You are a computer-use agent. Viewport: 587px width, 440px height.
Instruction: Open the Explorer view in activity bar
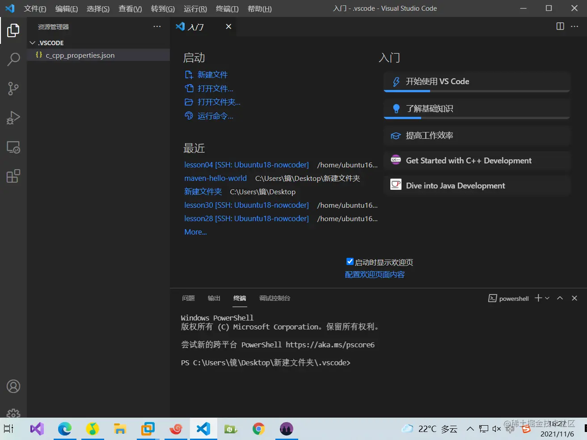point(13,30)
